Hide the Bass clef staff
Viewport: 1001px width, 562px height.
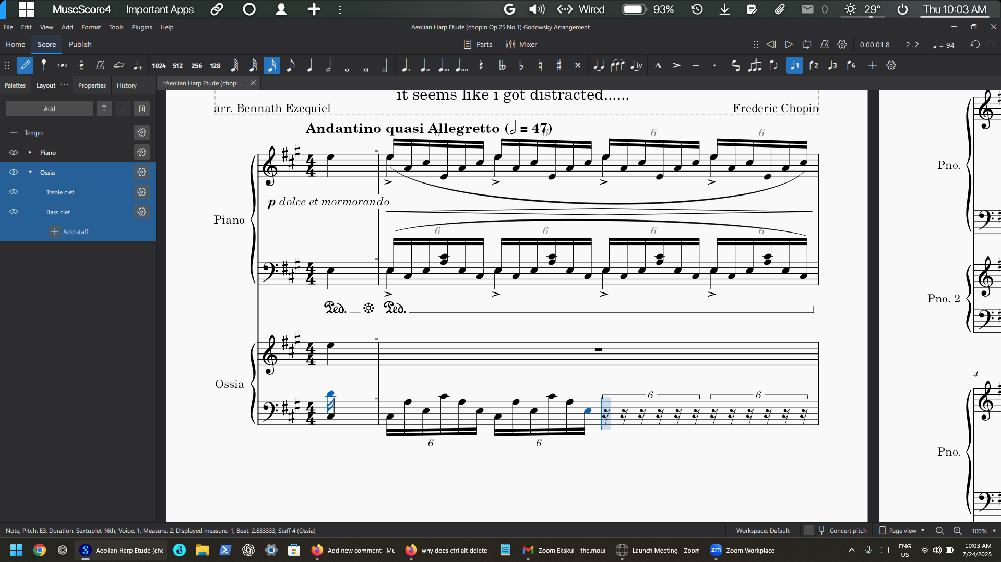[x=14, y=212]
